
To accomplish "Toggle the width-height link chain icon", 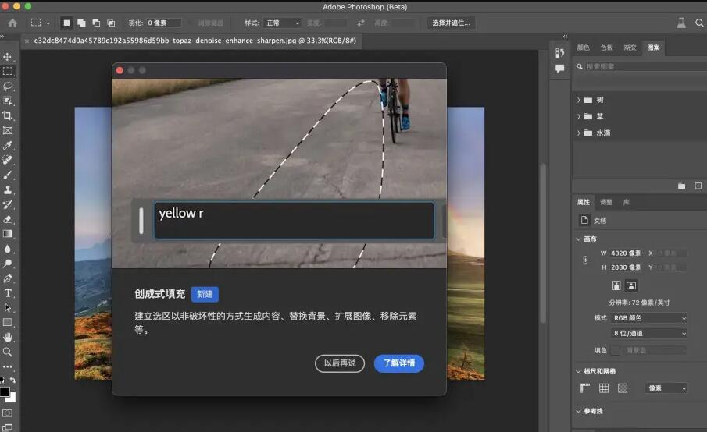I will [x=585, y=260].
